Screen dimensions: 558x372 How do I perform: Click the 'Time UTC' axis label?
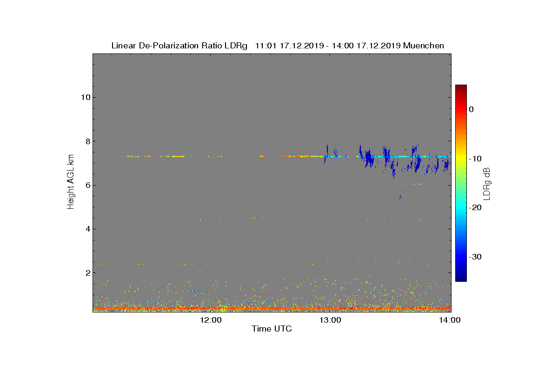(x=272, y=329)
